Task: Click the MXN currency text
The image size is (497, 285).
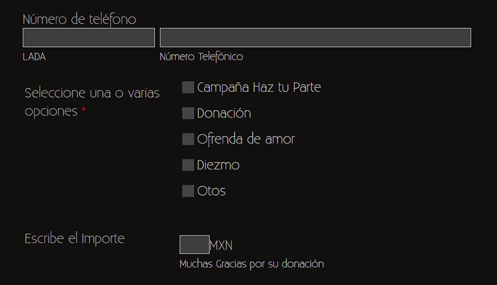Action: (221, 245)
